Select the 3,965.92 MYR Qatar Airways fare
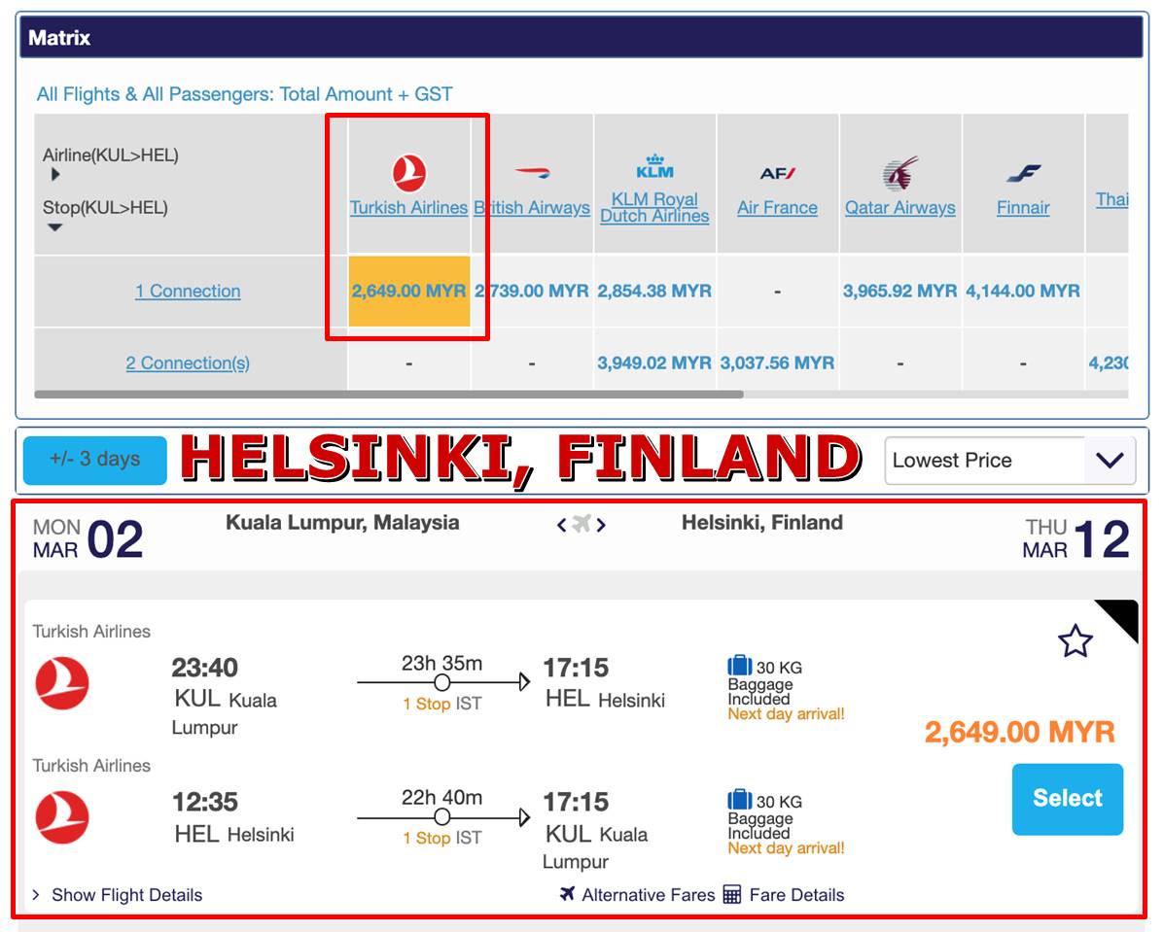This screenshot has height=932, width=1163. pyautogui.click(x=899, y=291)
